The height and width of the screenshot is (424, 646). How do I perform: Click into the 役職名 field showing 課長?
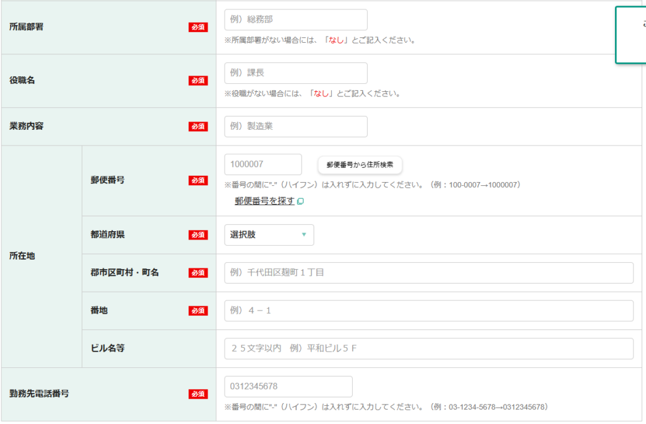point(295,73)
